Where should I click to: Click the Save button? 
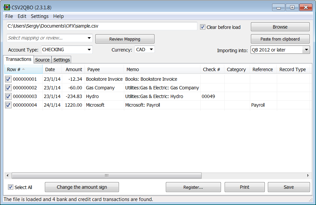click(289, 187)
